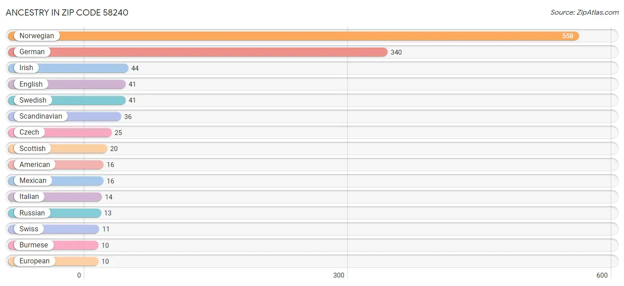Click the Source: ZipAtlas.com attribution

point(585,12)
